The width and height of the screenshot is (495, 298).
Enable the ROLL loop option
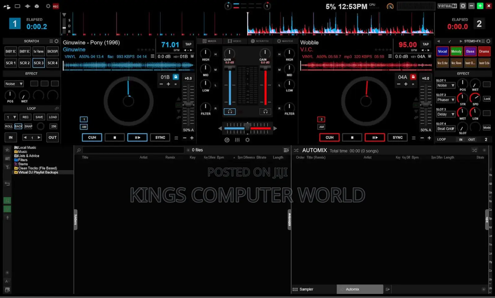(x=9, y=126)
